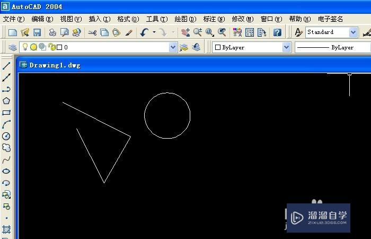
Task: Open Text Style manager icon
Action: 298,32
